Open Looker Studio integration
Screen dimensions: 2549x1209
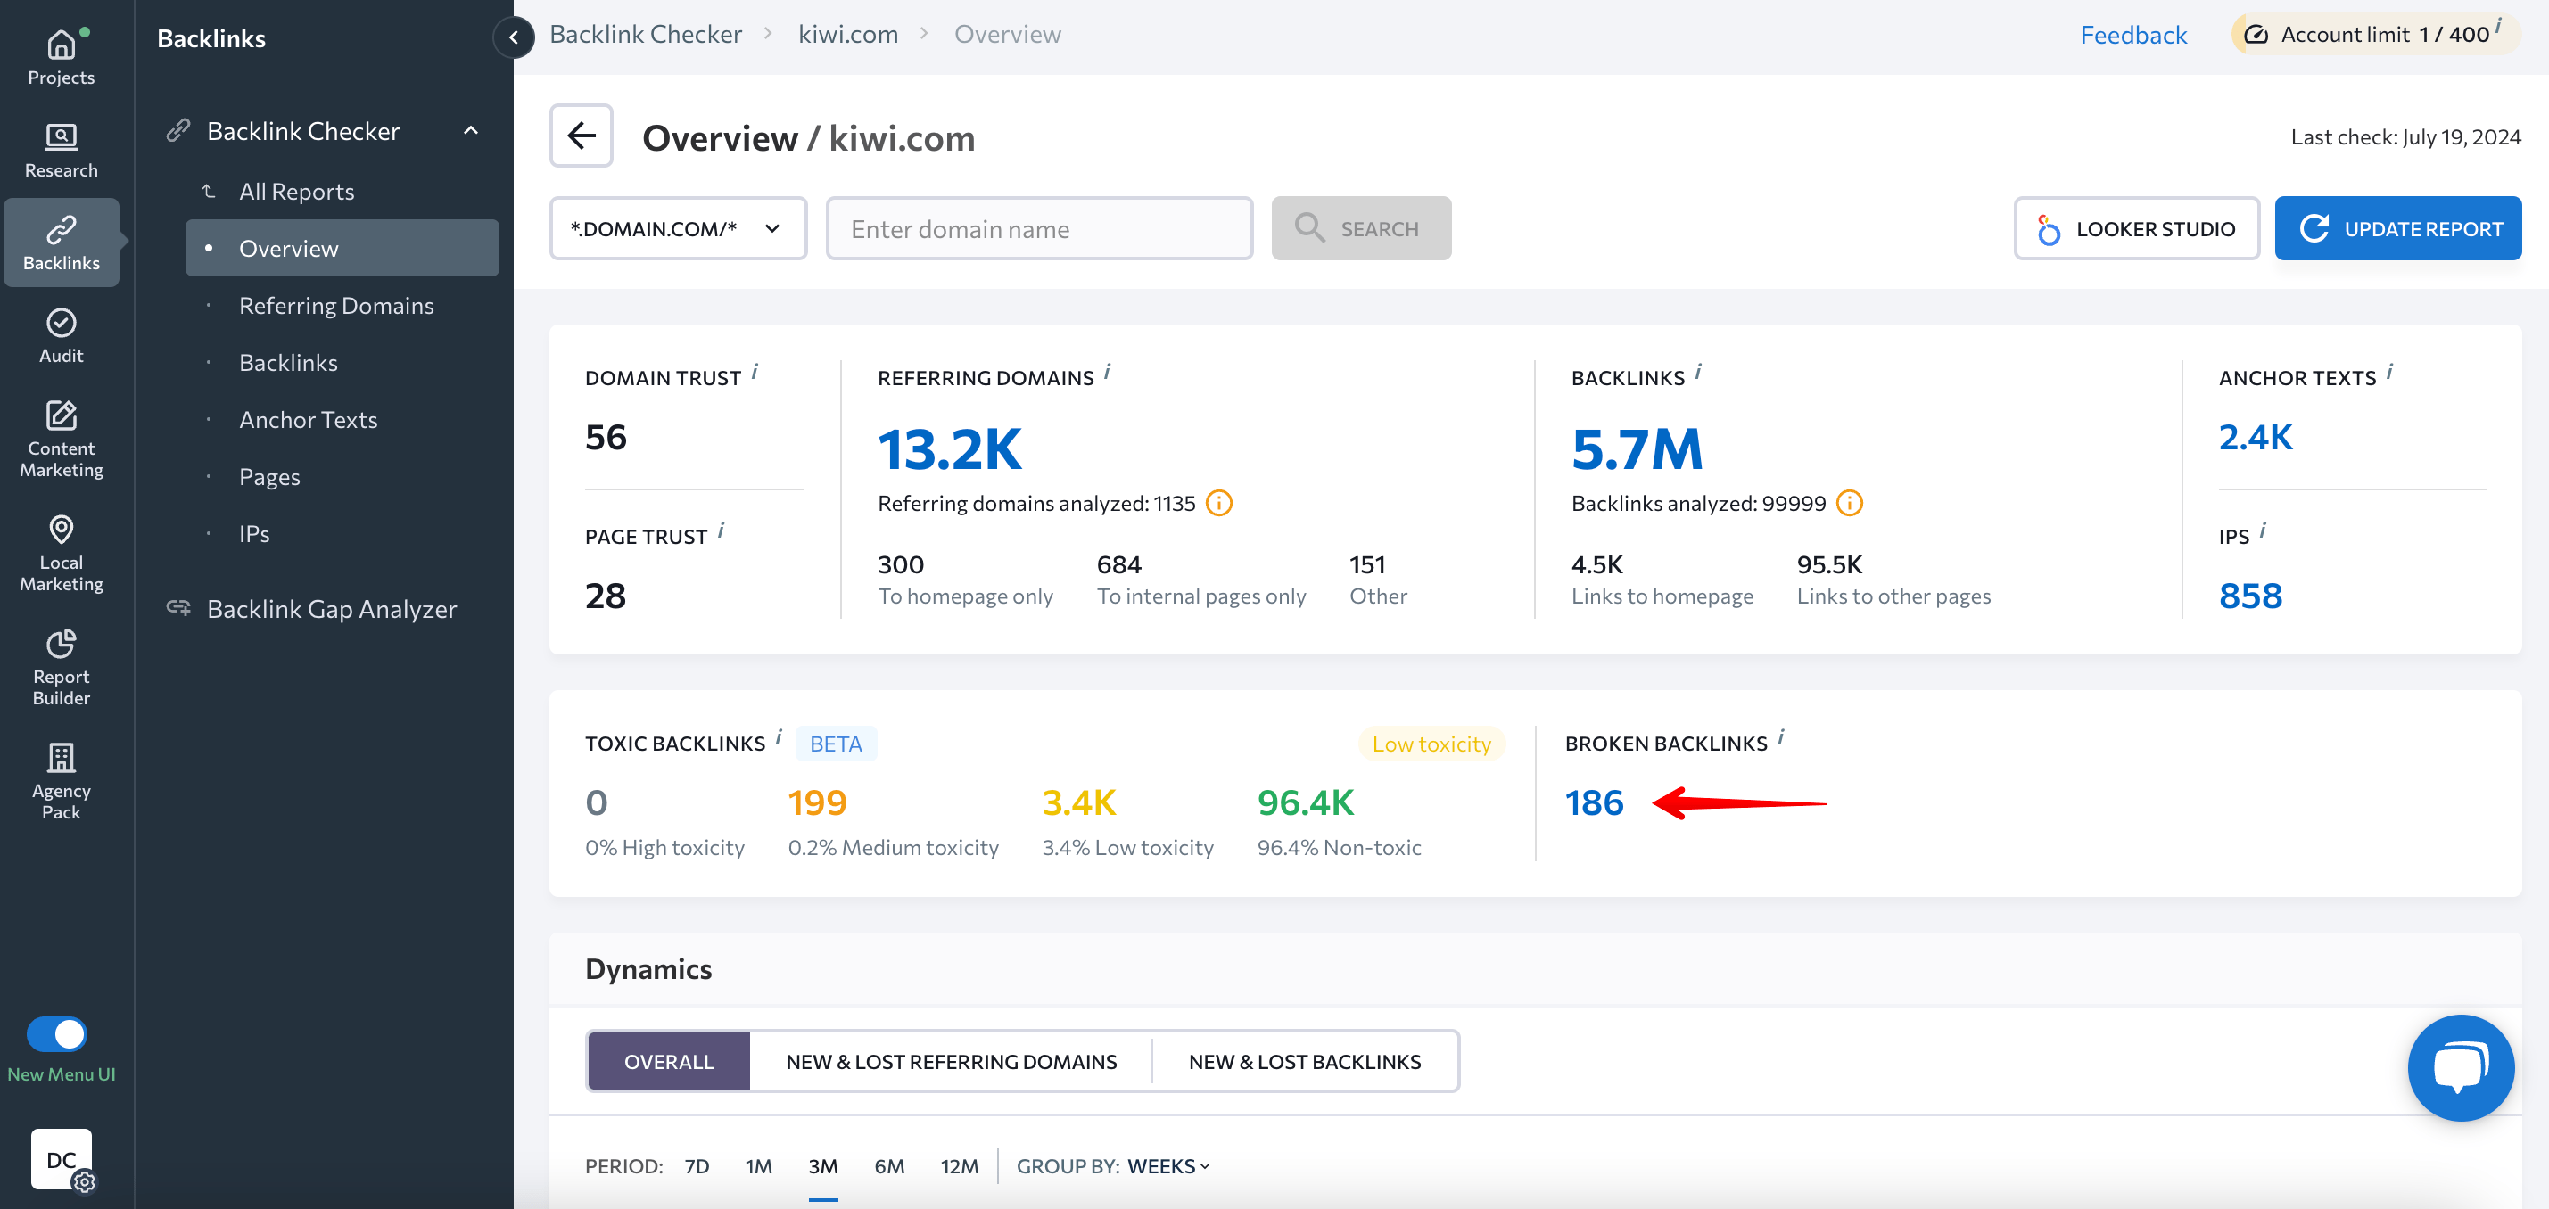pos(2136,228)
